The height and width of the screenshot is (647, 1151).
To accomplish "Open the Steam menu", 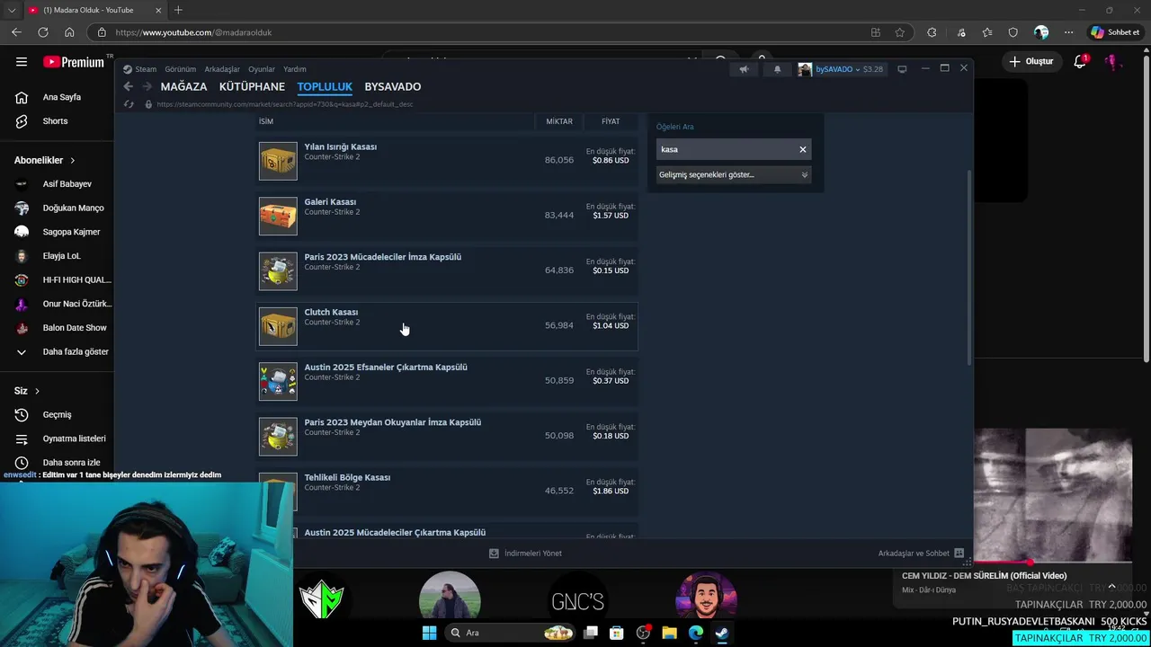I will [146, 69].
